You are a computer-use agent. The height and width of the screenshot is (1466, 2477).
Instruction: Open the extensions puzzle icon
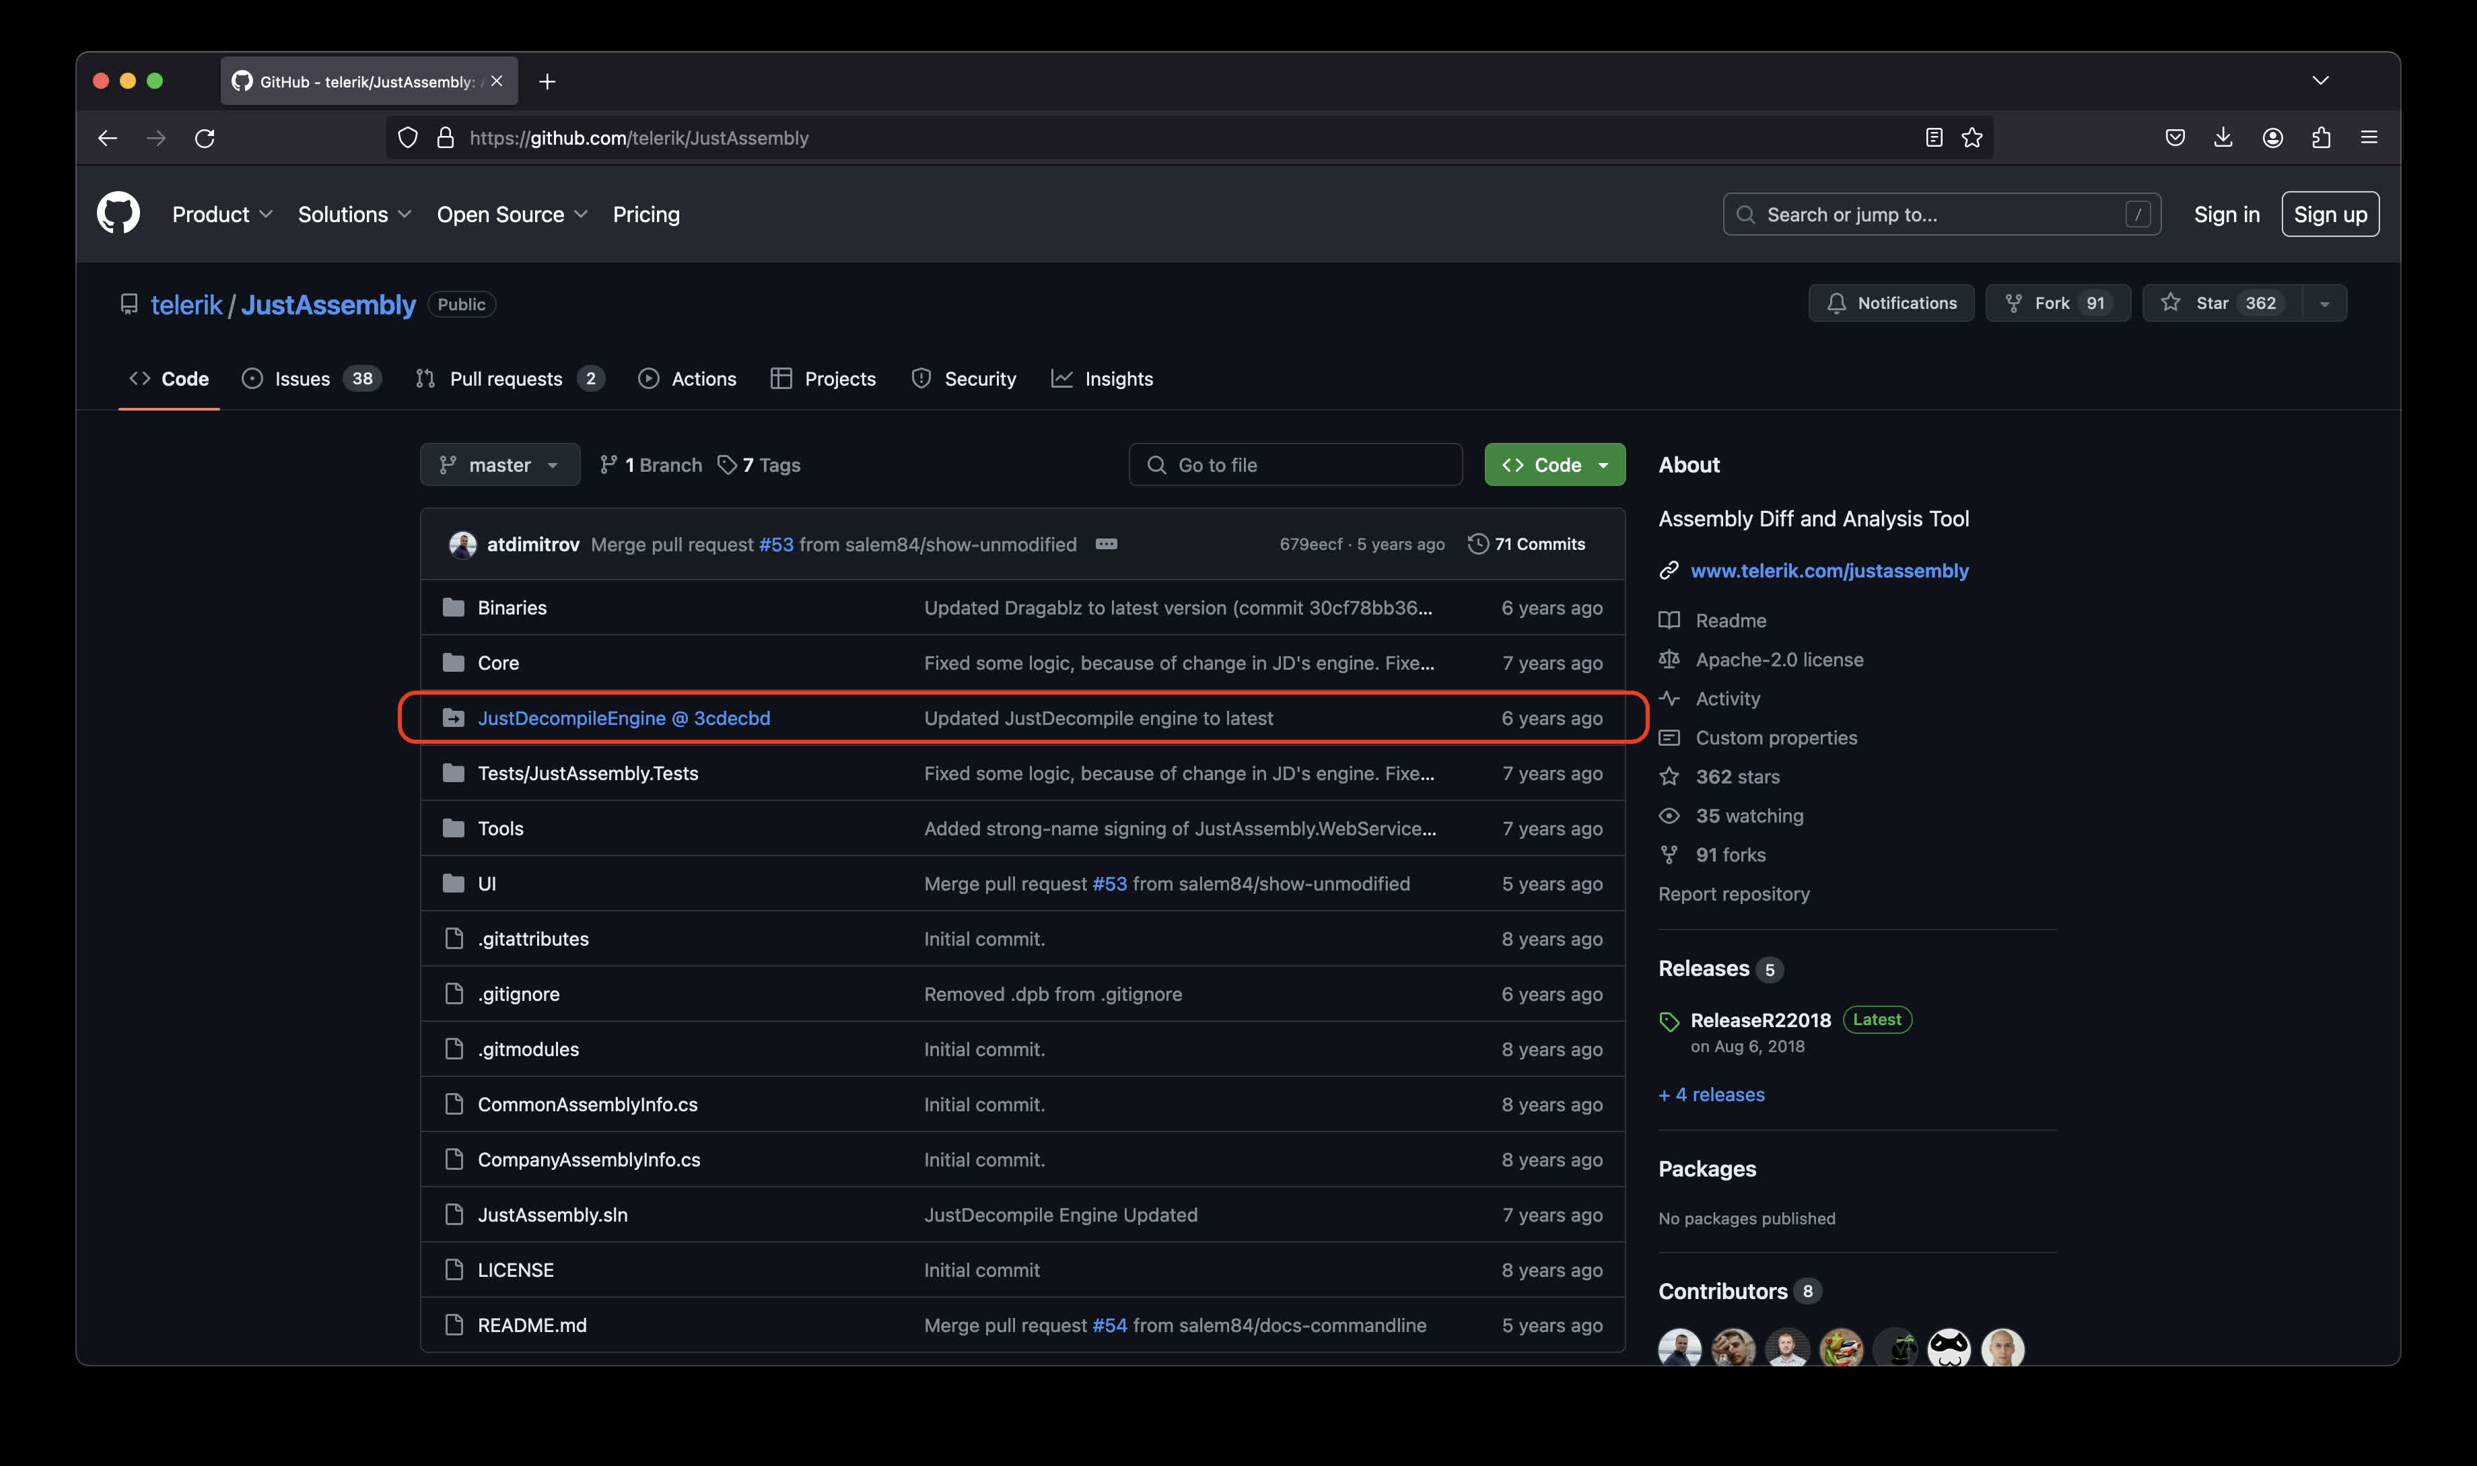pyautogui.click(x=2321, y=138)
